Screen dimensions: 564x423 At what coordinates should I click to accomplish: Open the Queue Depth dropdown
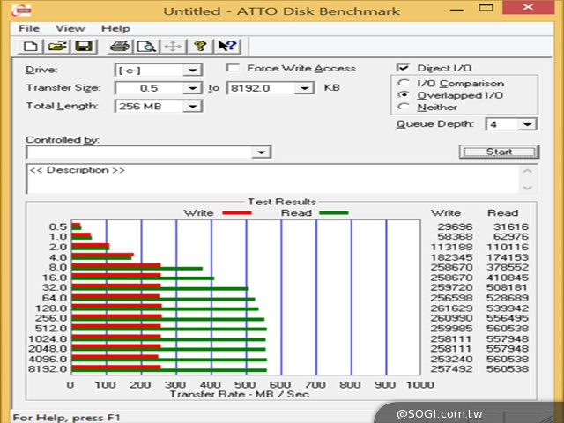(527, 124)
